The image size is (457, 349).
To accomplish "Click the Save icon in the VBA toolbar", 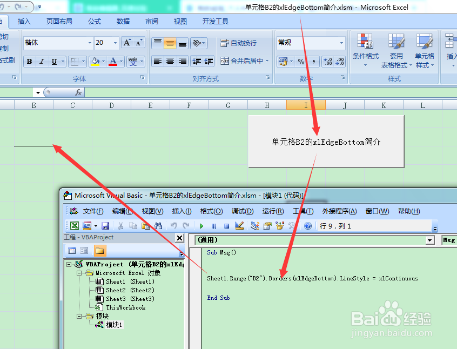I will (105, 226).
